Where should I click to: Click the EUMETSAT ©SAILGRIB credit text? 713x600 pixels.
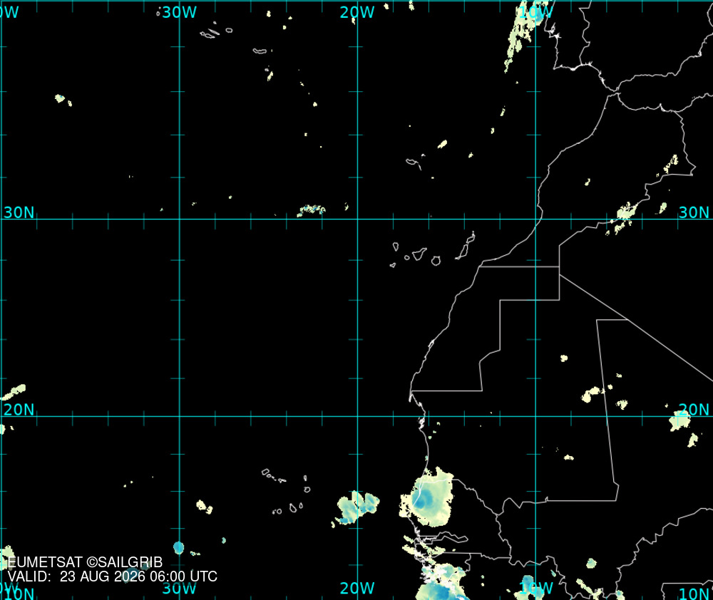pyautogui.click(x=85, y=562)
